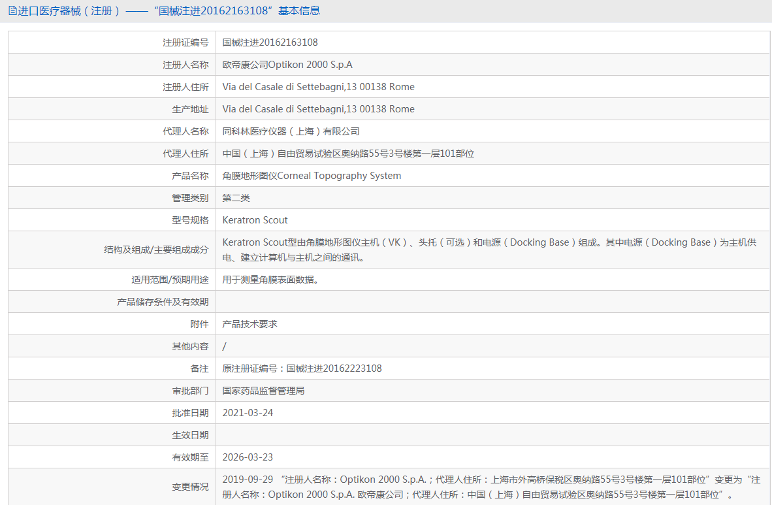Click the structure and composition description text
Image resolution: width=772 pixels, height=505 pixels.
(x=489, y=250)
